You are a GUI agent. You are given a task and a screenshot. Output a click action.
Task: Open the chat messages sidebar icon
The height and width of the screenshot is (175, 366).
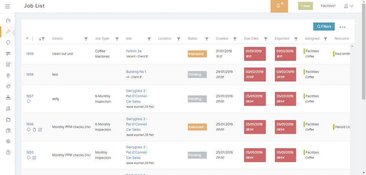pyautogui.click(x=8, y=53)
